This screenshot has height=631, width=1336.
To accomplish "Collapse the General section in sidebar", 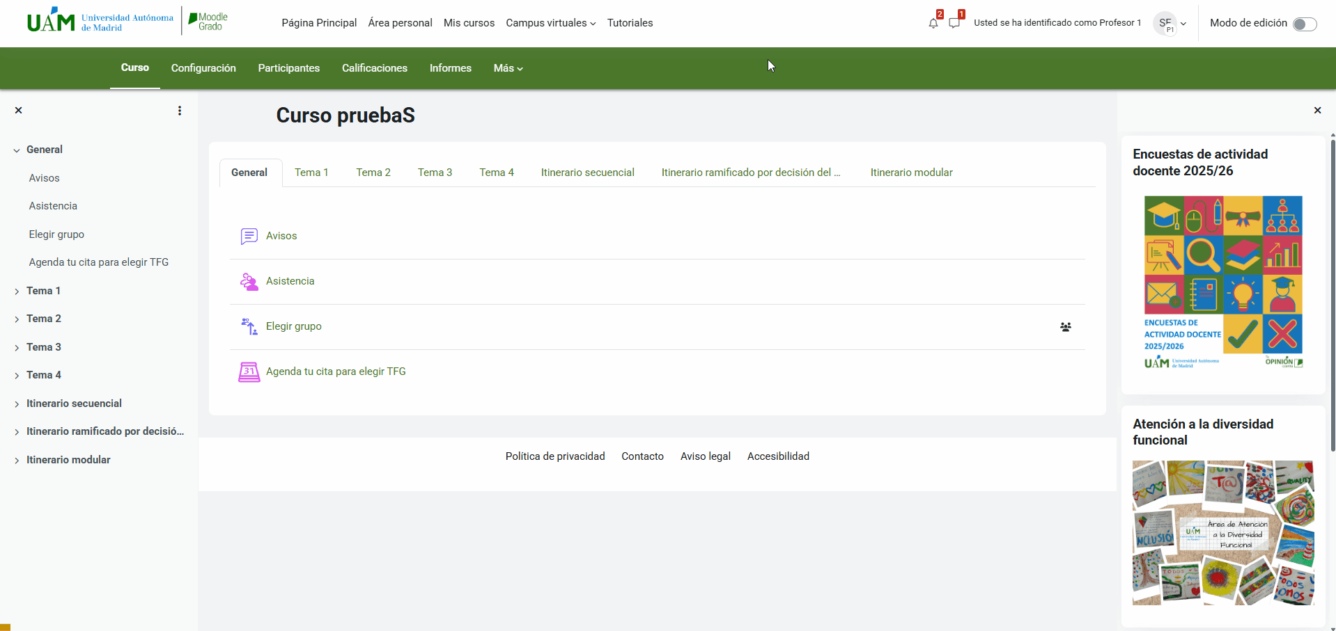I will pyautogui.click(x=15, y=150).
